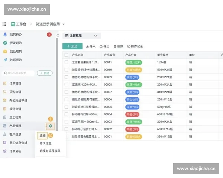This screenshot has height=178, width=223.
Task: Click the 员工信息分析 dashboard icon
Action: [5, 143]
